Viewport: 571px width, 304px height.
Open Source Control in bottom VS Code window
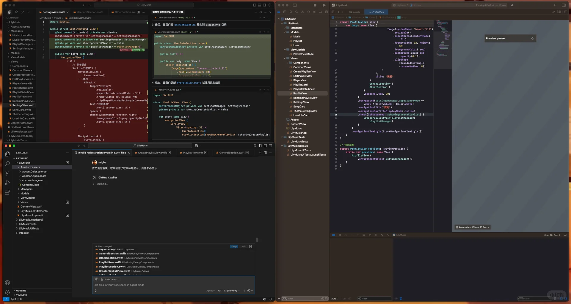(x=7, y=173)
